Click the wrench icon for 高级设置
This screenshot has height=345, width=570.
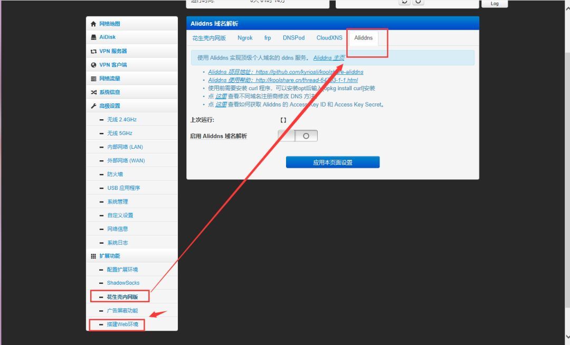point(93,106)
